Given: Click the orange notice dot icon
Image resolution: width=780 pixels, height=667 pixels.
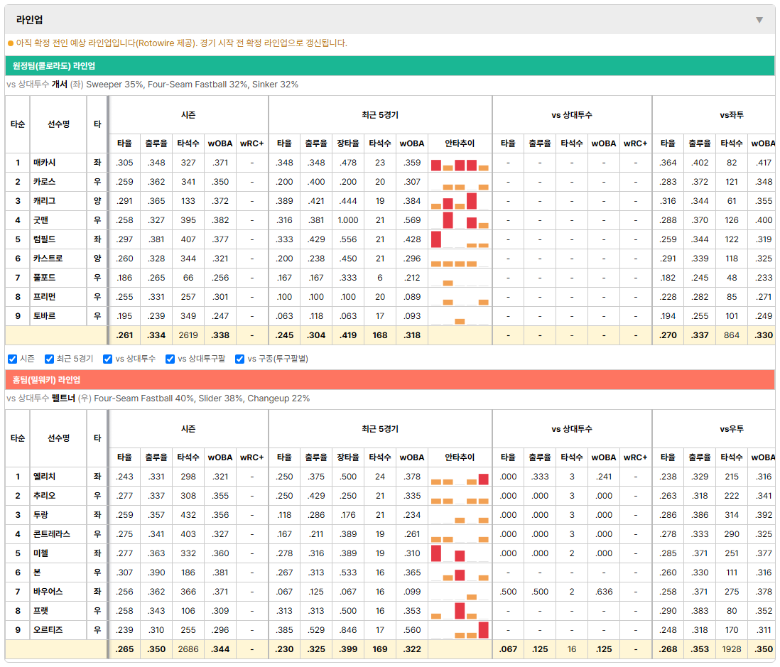Looking at the screenshot, I should coord(11,43).
